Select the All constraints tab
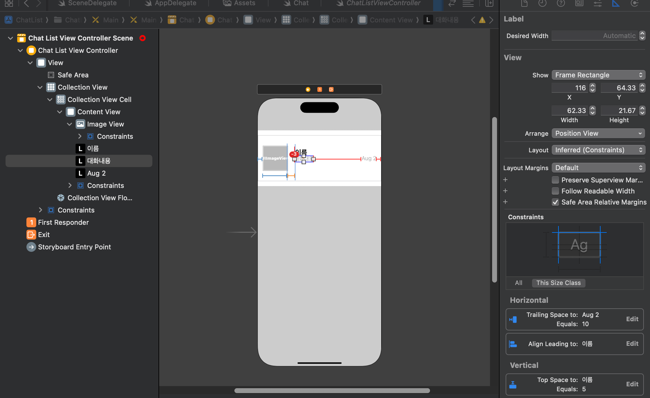Image resolution: width=650 pixels, height=398 pixels. click(x=519, y=283)
